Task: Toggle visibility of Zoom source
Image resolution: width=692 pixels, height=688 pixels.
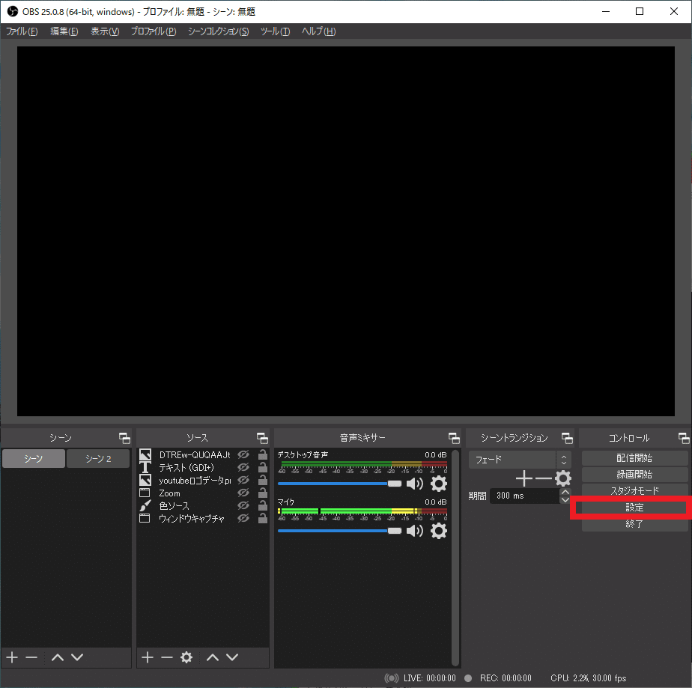Action: click(243, 493)
